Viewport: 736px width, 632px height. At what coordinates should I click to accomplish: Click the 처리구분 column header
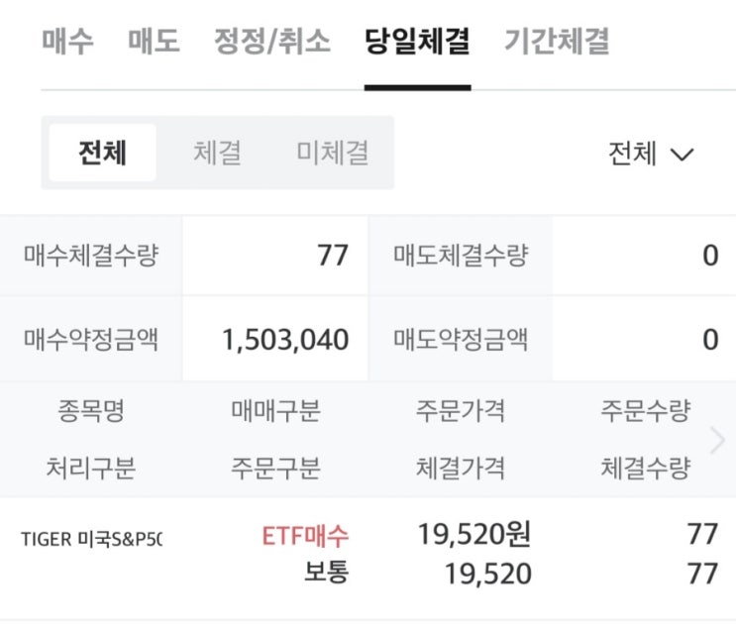point(91,468)
